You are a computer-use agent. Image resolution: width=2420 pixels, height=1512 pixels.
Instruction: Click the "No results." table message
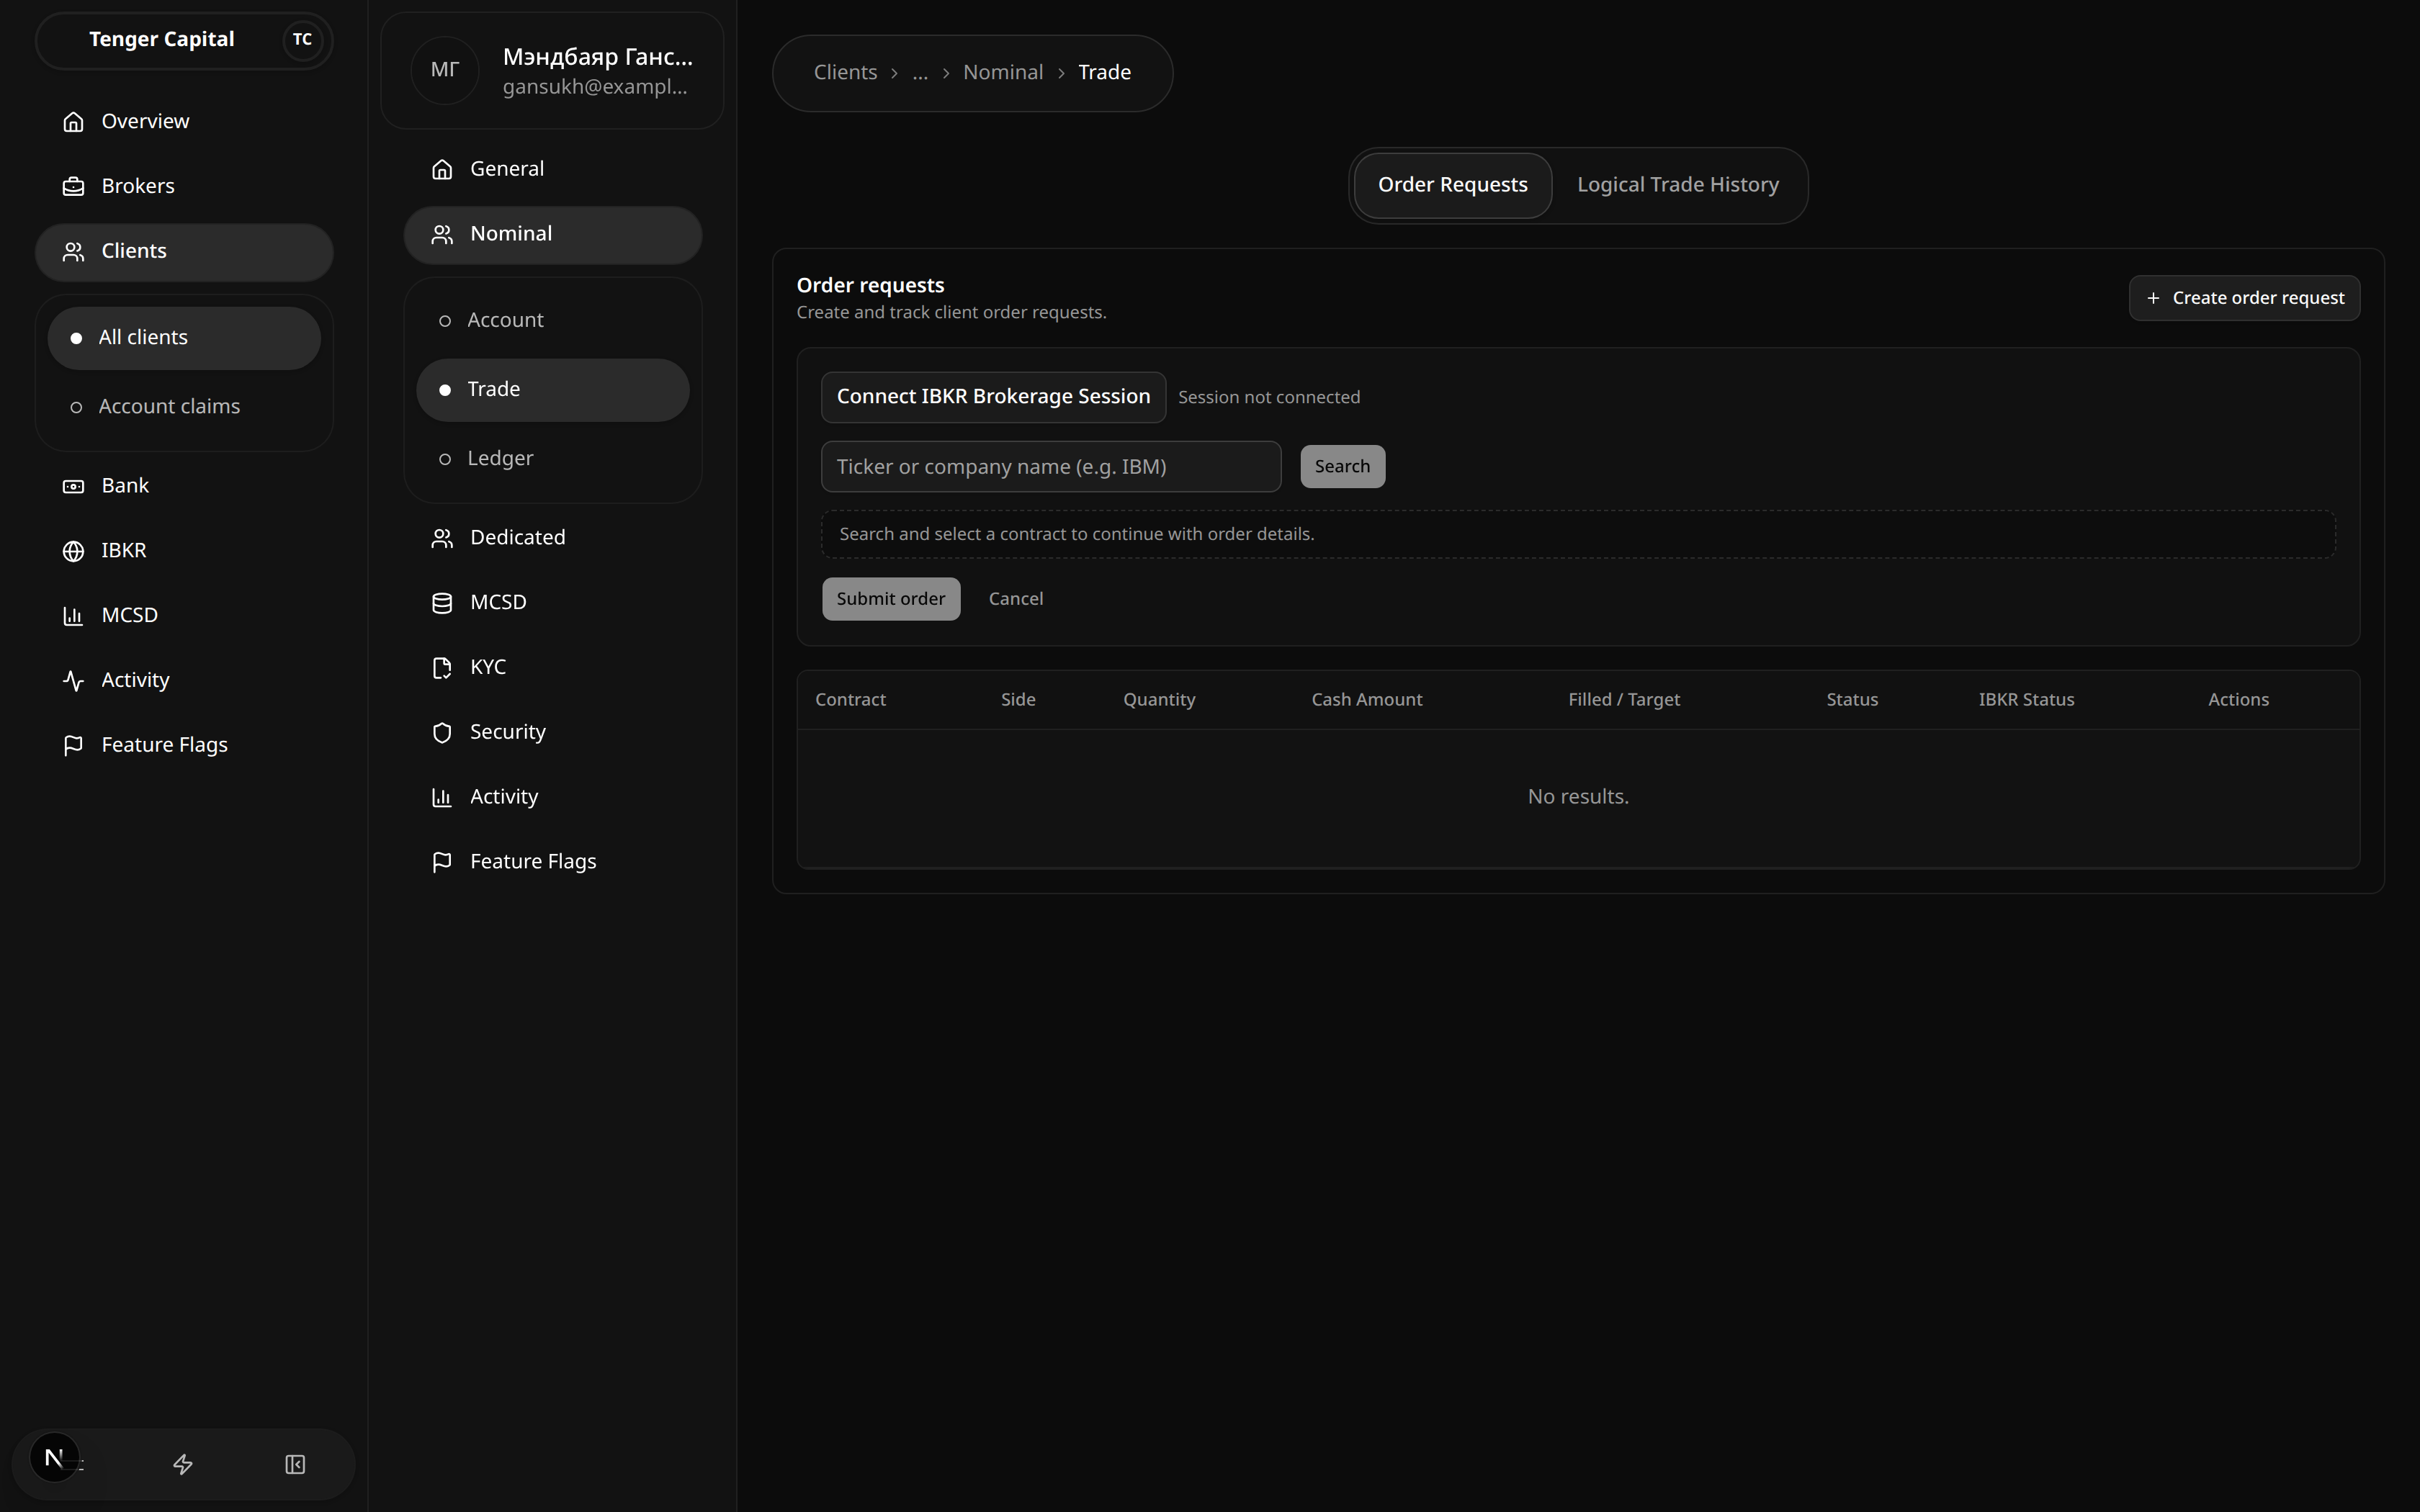(1578, 797)
